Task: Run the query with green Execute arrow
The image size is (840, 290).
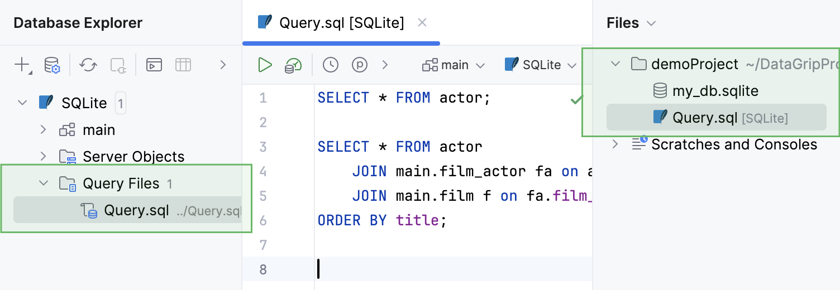Action: (x=265, y=65)
